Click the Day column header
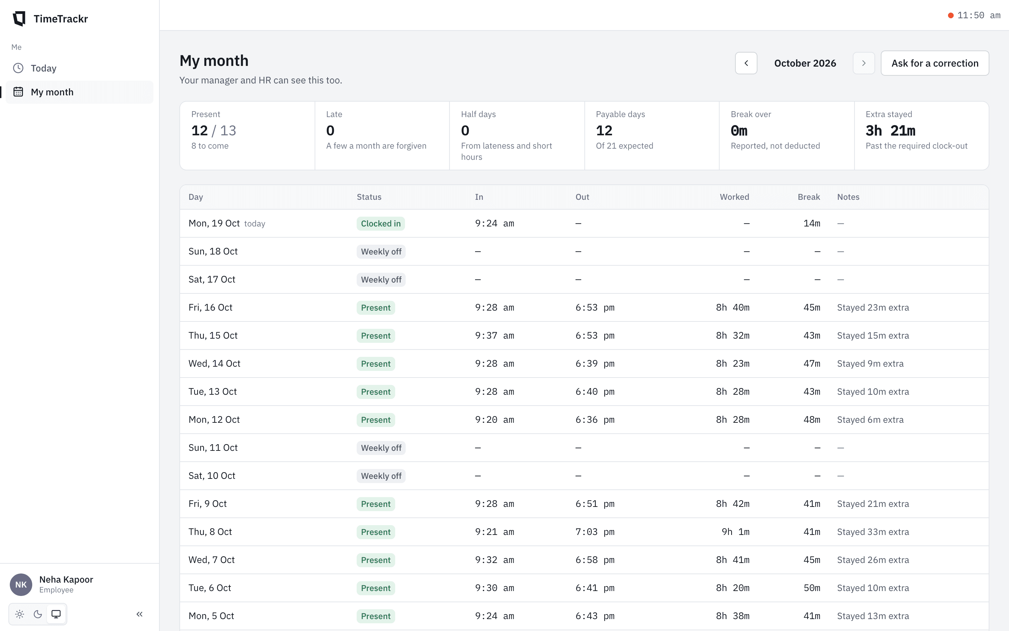This screenshot has height=631, width=1009. click(x=195, y=197)
